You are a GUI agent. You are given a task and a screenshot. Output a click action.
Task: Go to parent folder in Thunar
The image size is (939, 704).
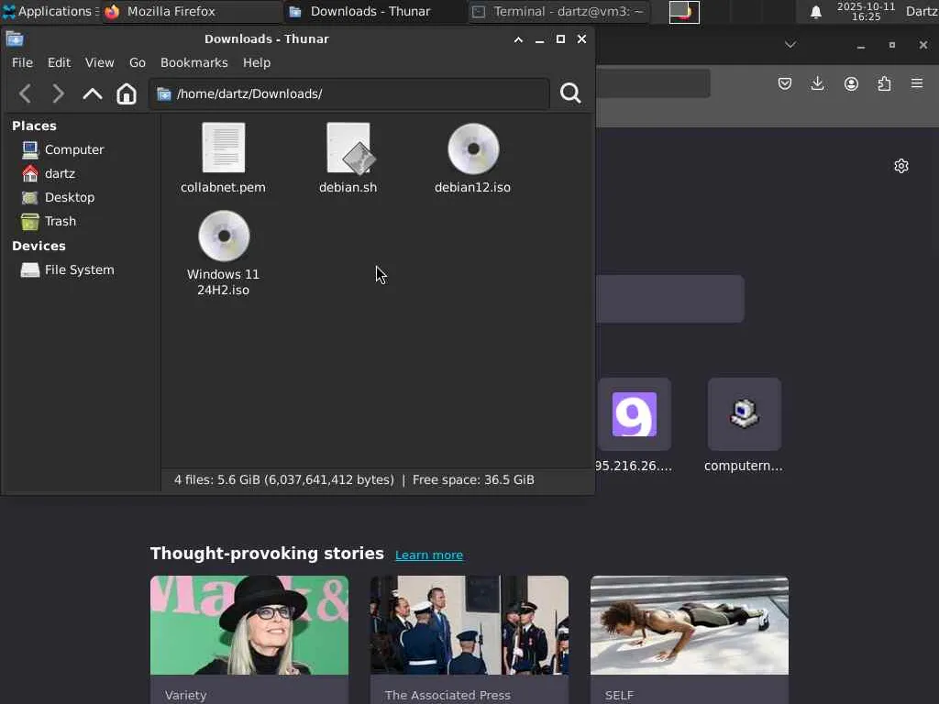93,93
